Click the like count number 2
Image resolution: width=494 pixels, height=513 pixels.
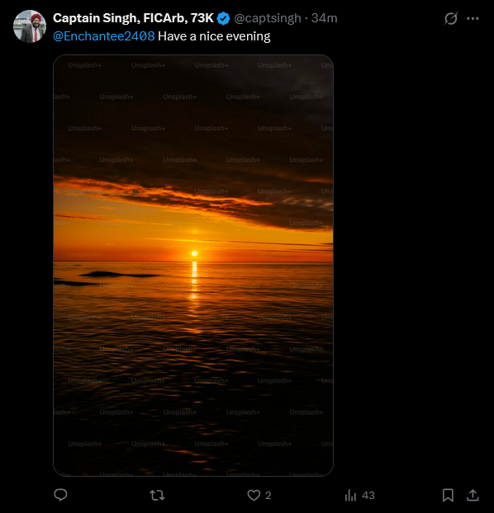(268, 496)
